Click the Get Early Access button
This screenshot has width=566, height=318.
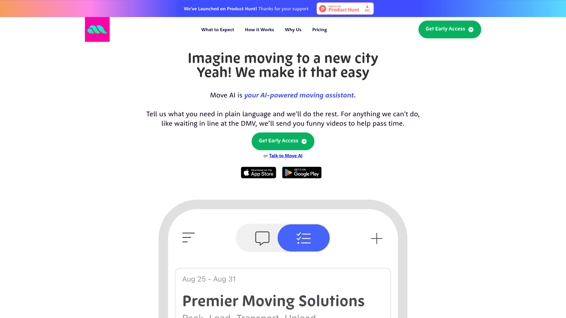coord(283,141)
